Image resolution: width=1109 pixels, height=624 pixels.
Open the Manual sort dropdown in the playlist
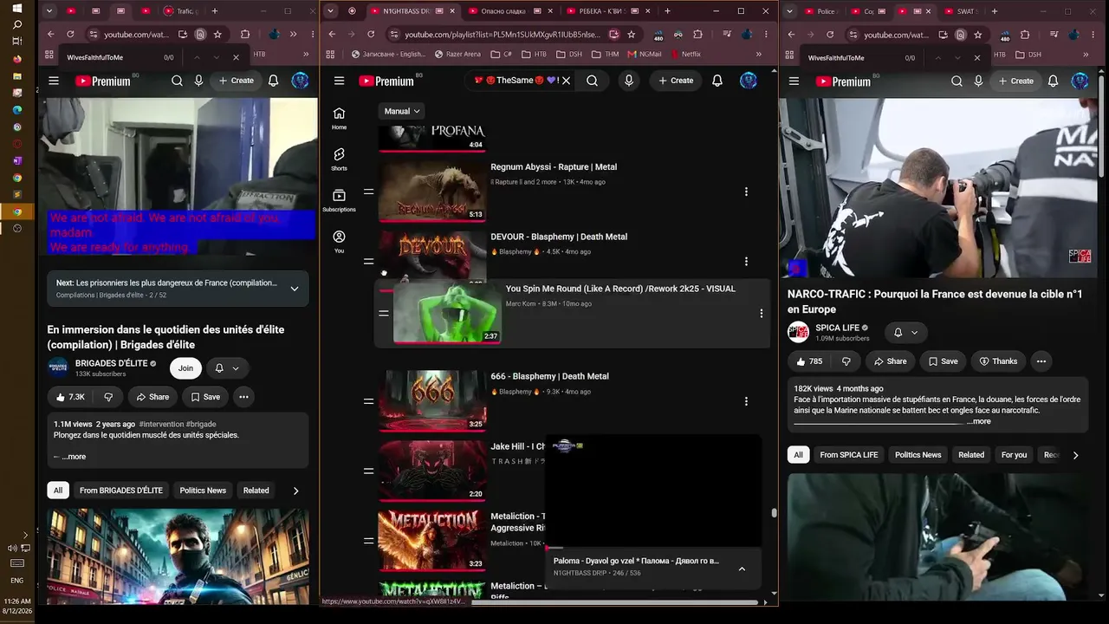click(x=402, y=111)
